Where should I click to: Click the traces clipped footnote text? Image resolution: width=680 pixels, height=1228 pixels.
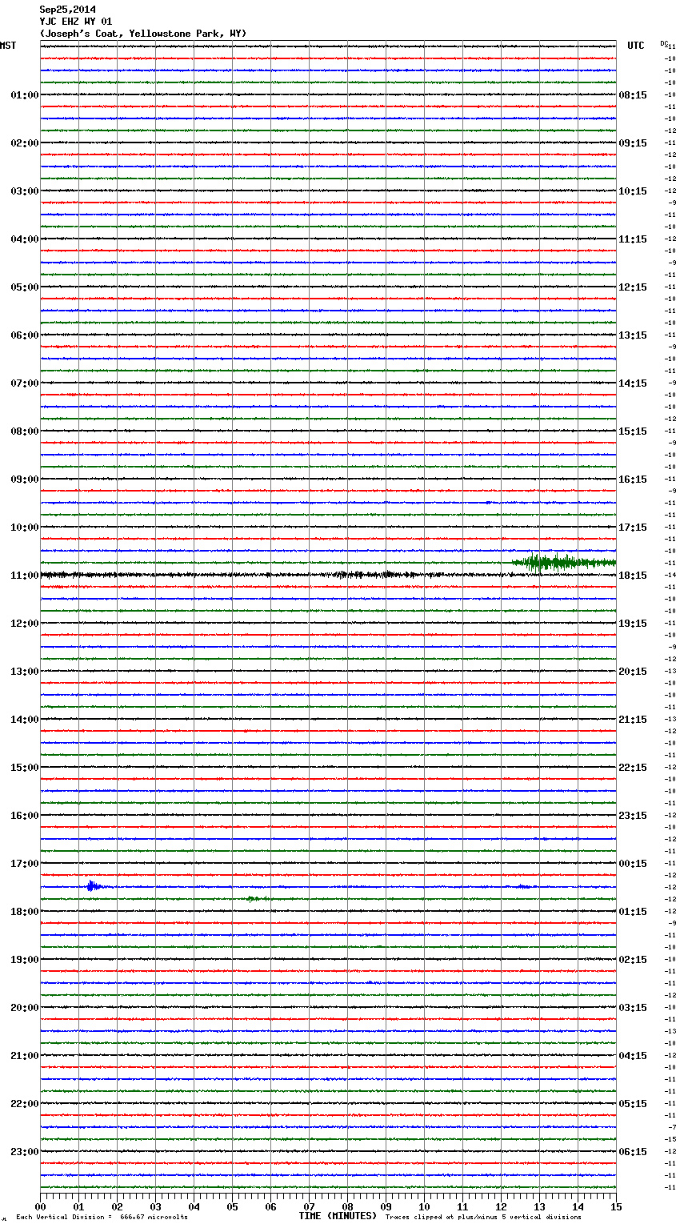tap(483, 1217)
